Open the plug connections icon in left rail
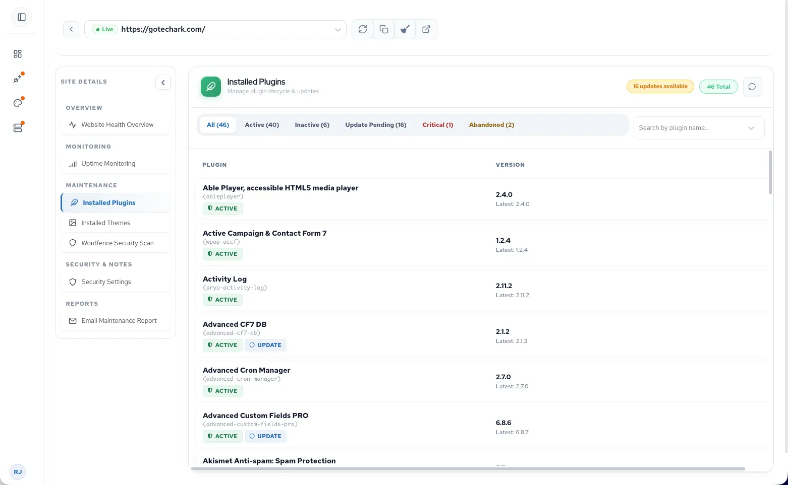 pyautogui.click(x=18, y=79)
